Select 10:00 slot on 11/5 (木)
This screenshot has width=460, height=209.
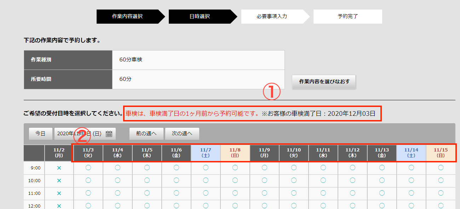tap(147, 180)
